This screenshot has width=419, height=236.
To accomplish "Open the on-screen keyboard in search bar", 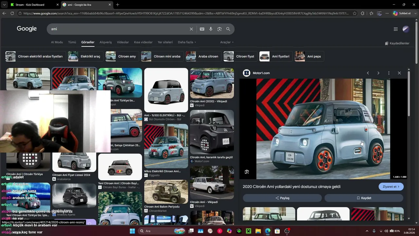I will [202, 29].
